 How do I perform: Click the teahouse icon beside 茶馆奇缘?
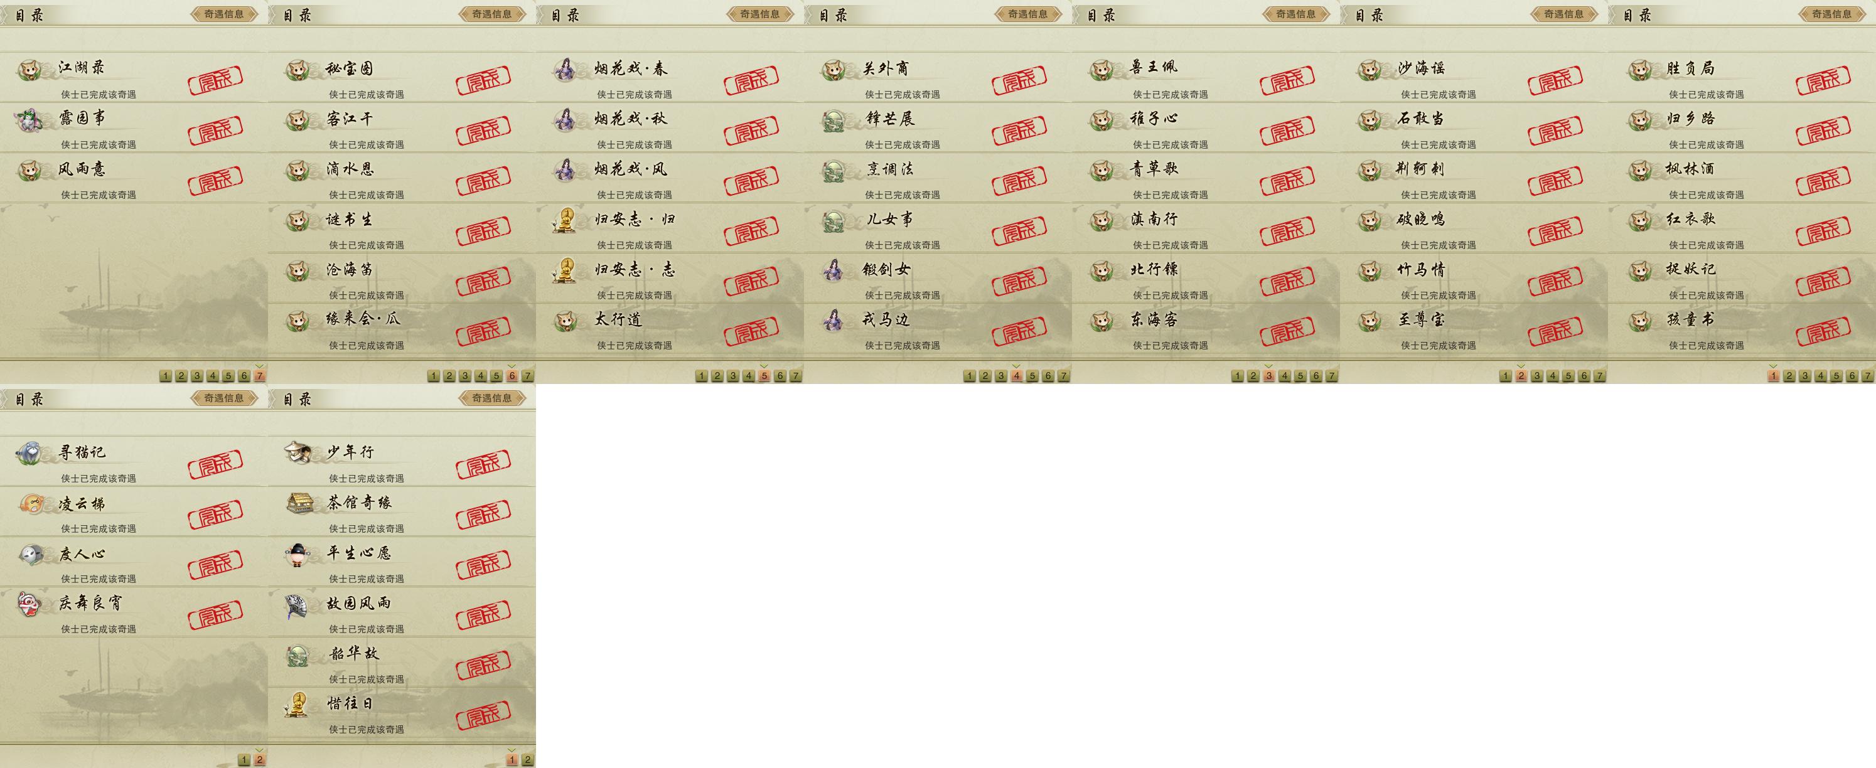point(298,504)
